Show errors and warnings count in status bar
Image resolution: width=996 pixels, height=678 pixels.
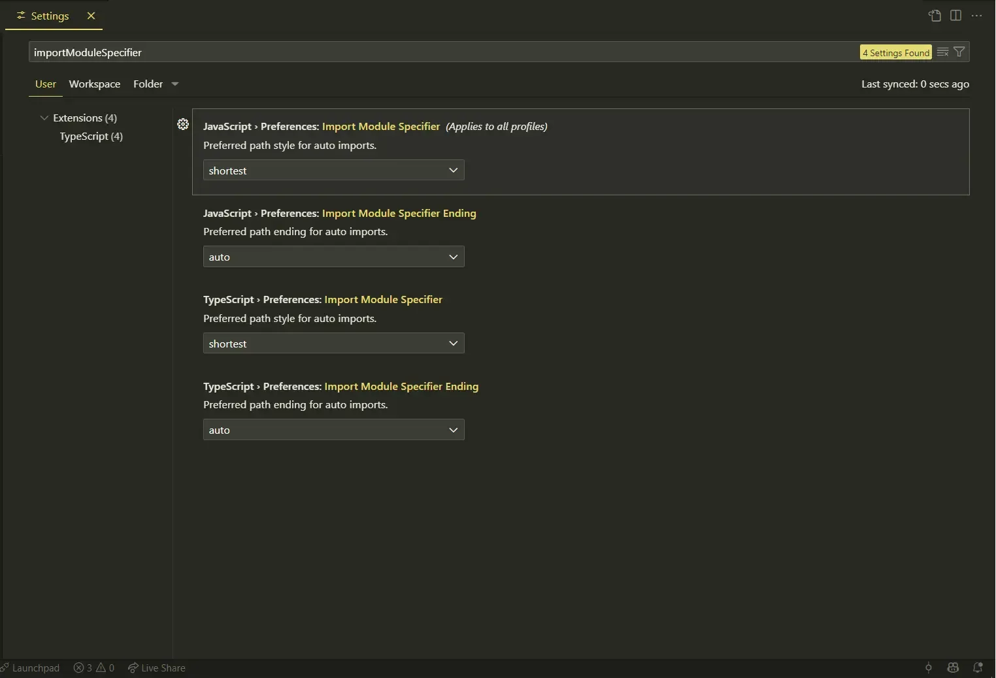pyautogui.click(x=94, y=668)
